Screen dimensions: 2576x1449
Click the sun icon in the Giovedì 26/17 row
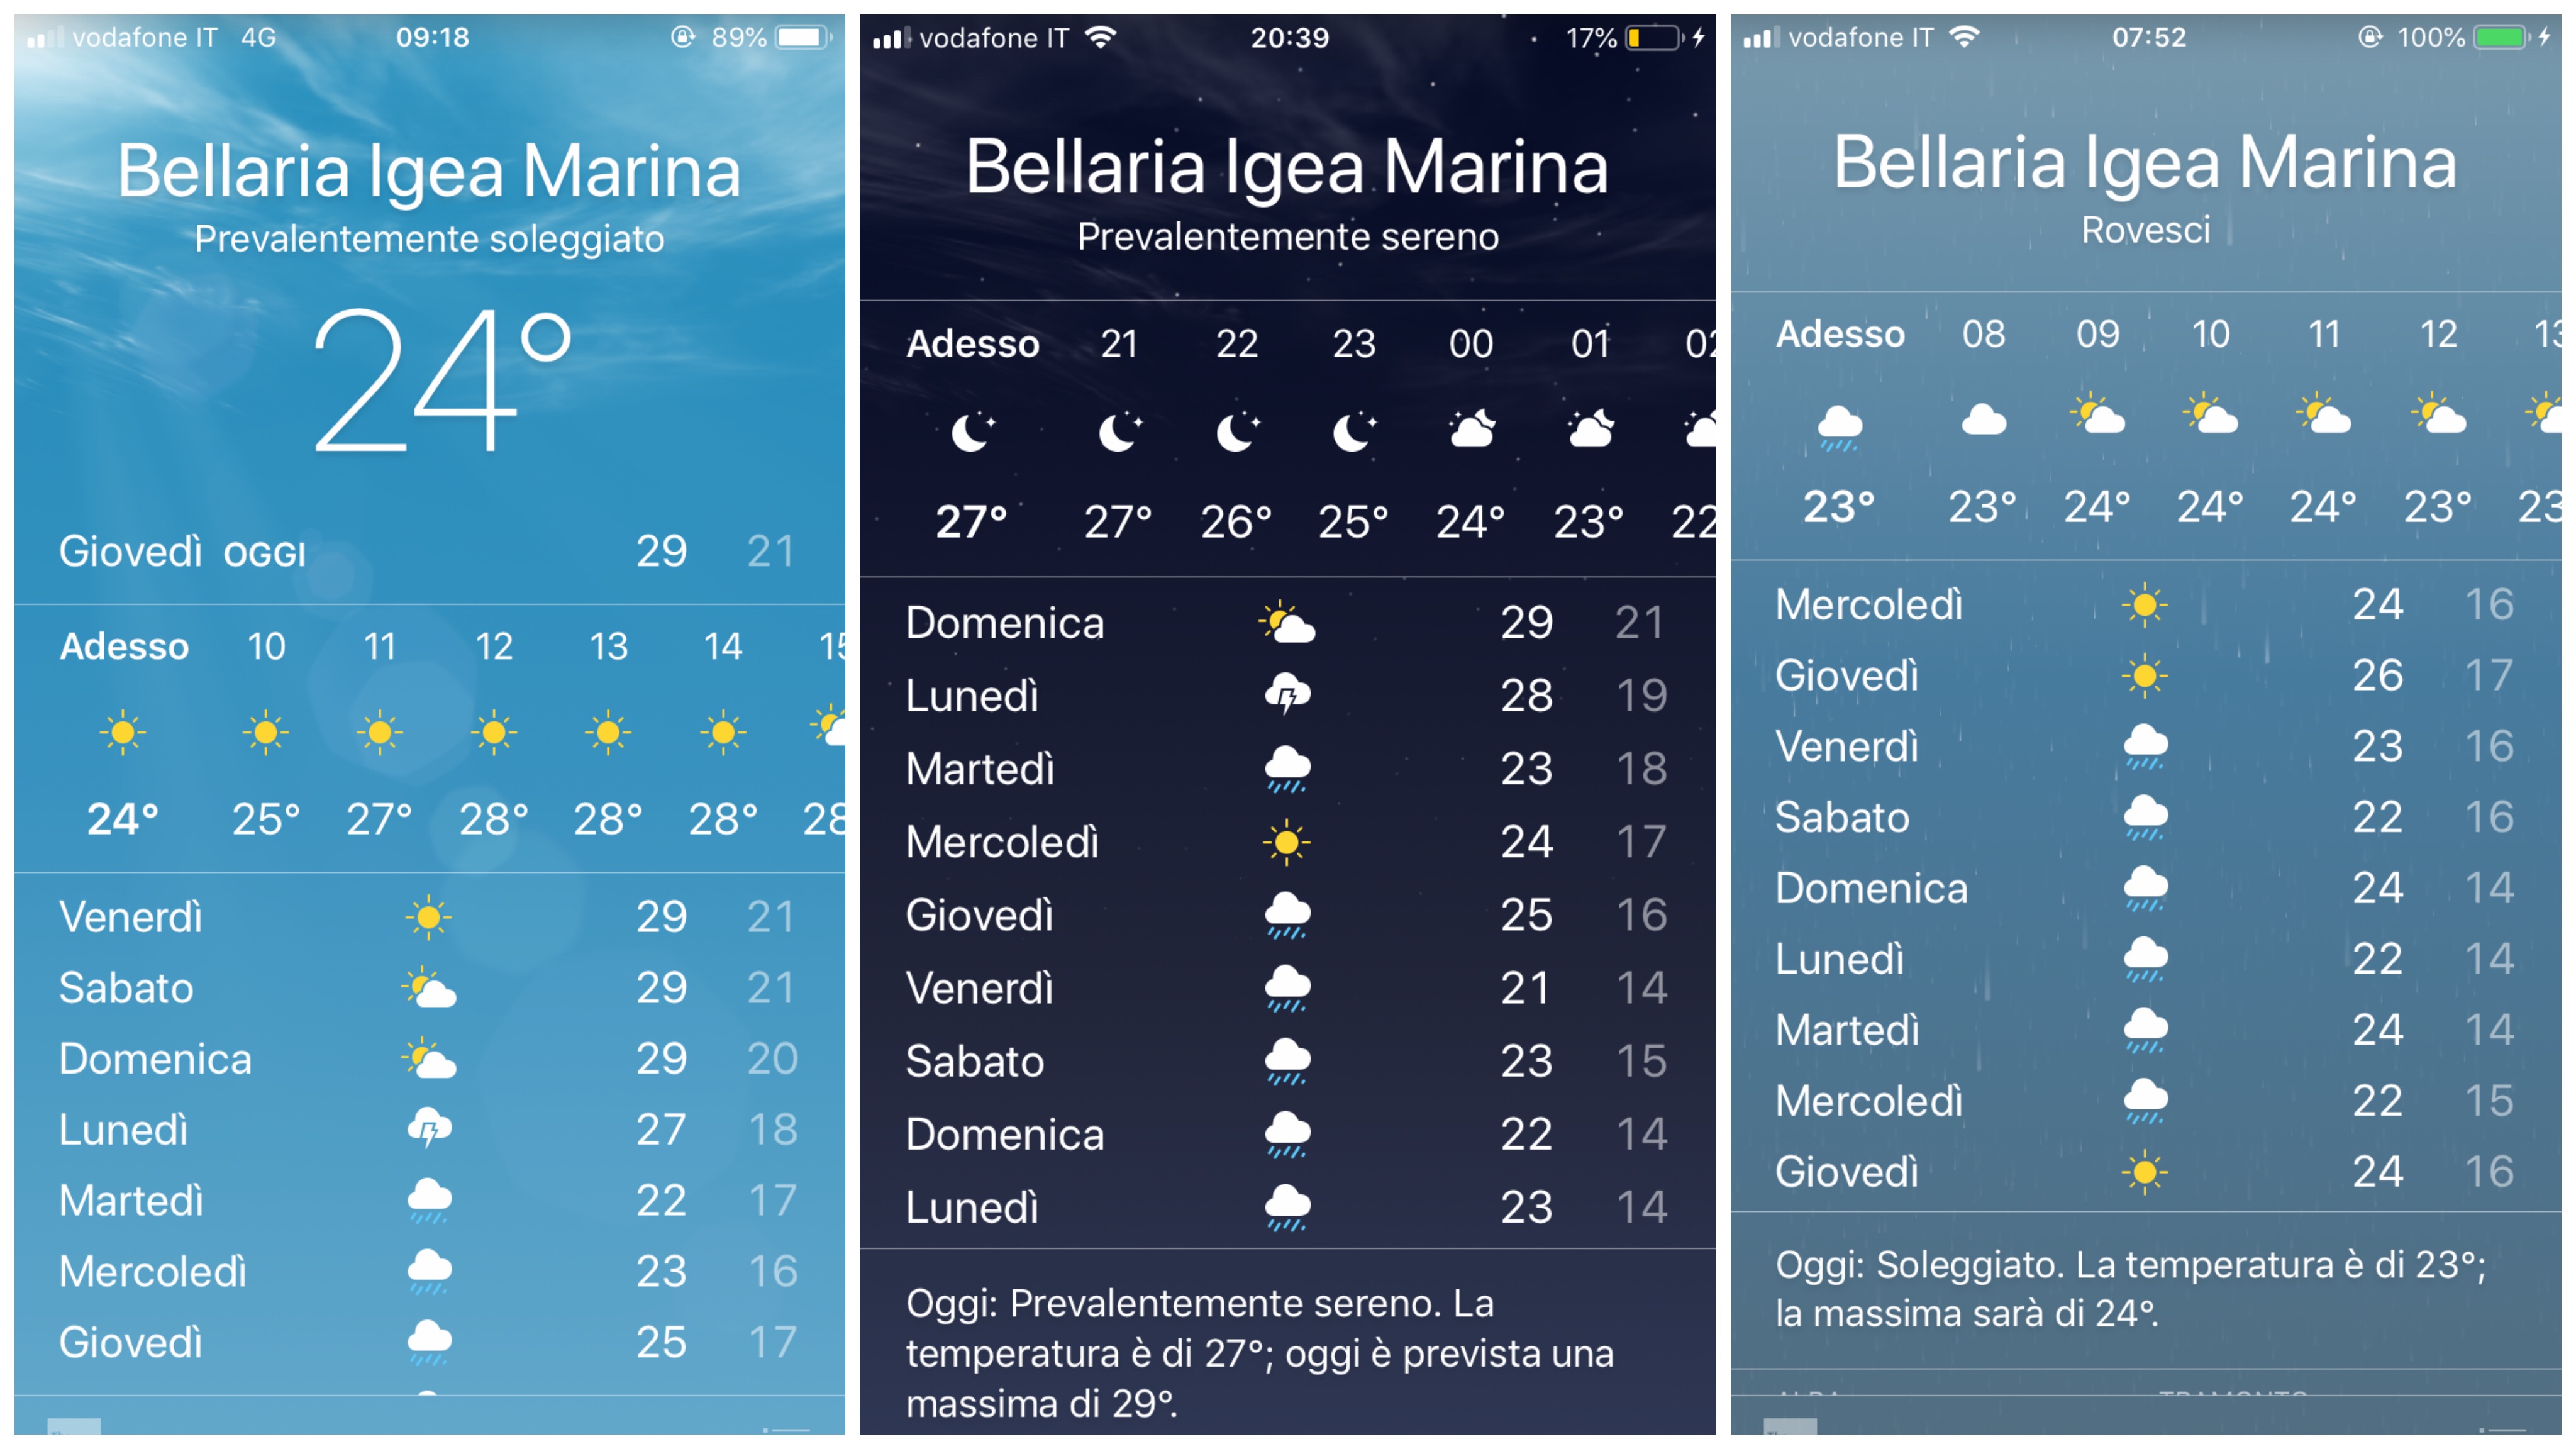pos(2144,676)
